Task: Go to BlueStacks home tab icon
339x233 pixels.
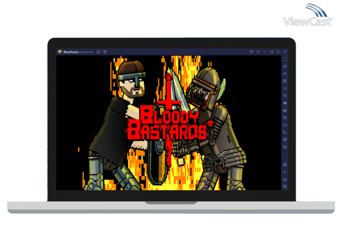Action: tap(99, 52)
